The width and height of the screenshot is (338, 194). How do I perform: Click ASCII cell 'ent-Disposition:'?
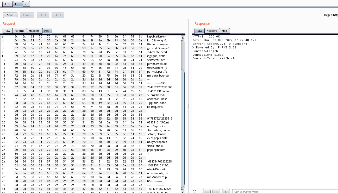157,126
